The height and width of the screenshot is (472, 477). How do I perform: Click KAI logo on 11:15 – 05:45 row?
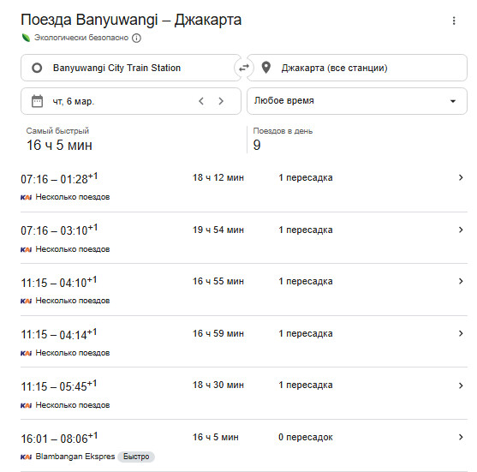tap(27, 406)
